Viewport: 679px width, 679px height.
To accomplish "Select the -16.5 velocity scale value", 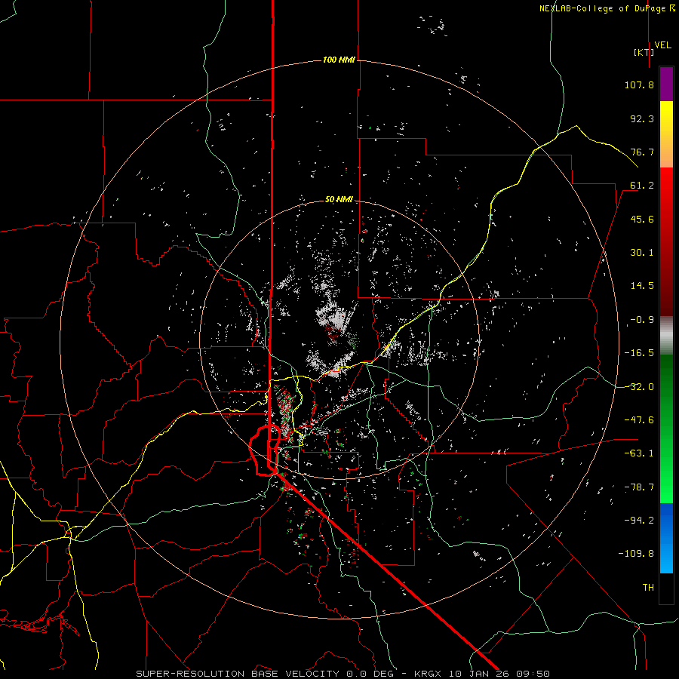I will [639, 353].
